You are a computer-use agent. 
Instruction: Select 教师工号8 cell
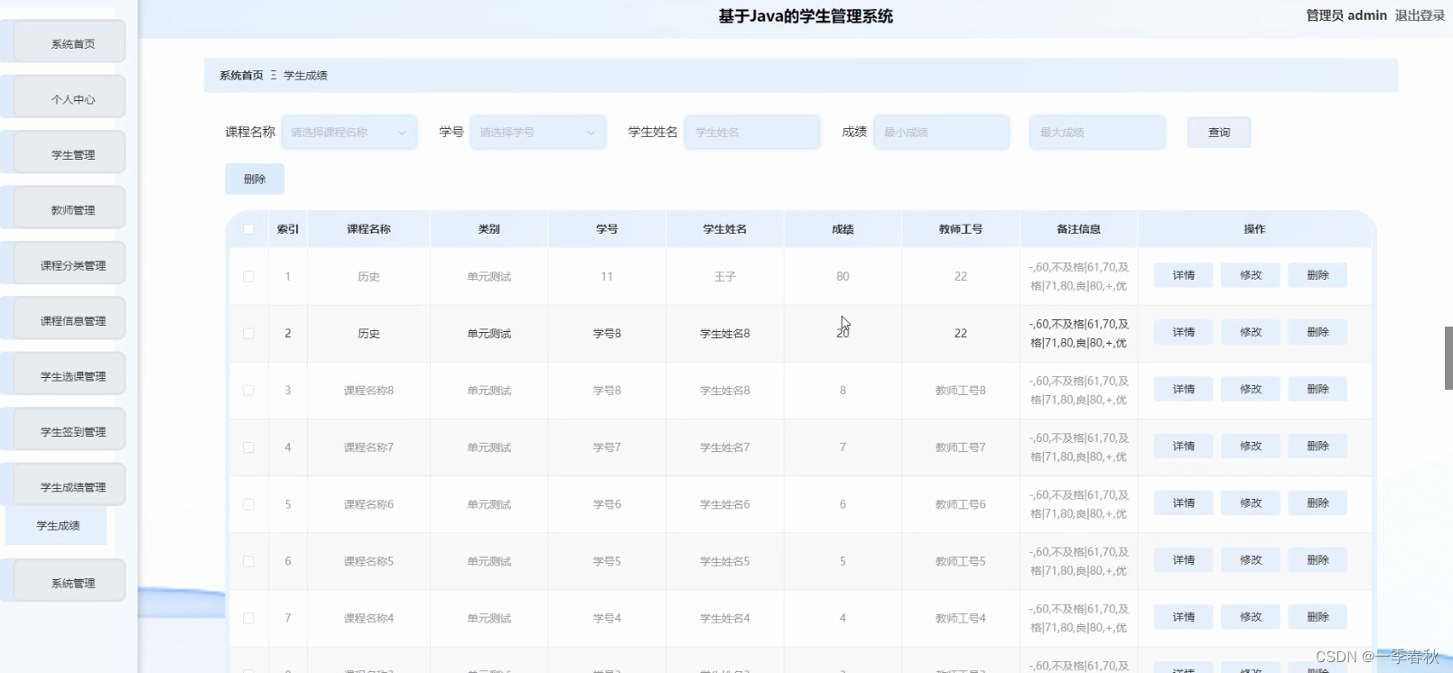961,391
